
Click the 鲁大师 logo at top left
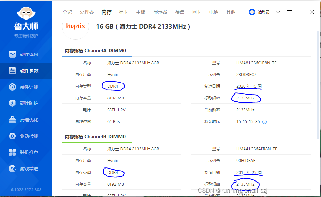26,18
